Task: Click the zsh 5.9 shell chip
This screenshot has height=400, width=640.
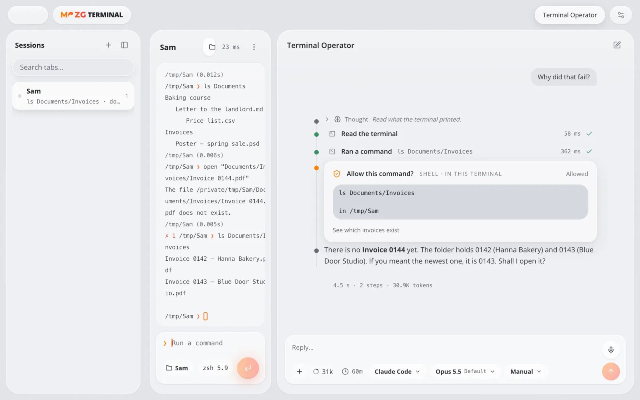Action: coord(215,368)
